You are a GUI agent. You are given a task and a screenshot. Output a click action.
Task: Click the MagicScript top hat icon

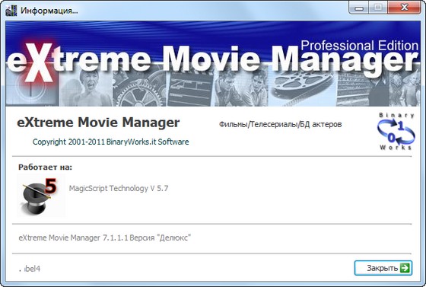coord(41,196)
